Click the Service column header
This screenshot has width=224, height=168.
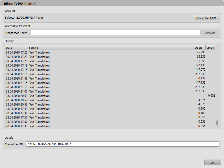coord(111,48)
